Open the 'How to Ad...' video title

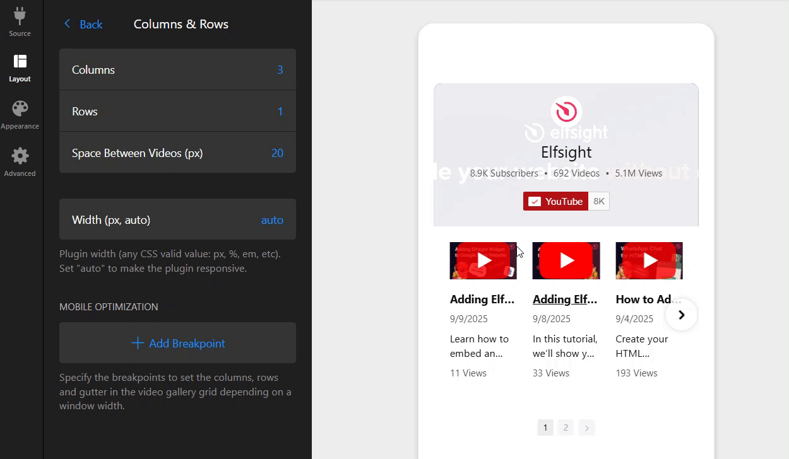pos(648,299)
